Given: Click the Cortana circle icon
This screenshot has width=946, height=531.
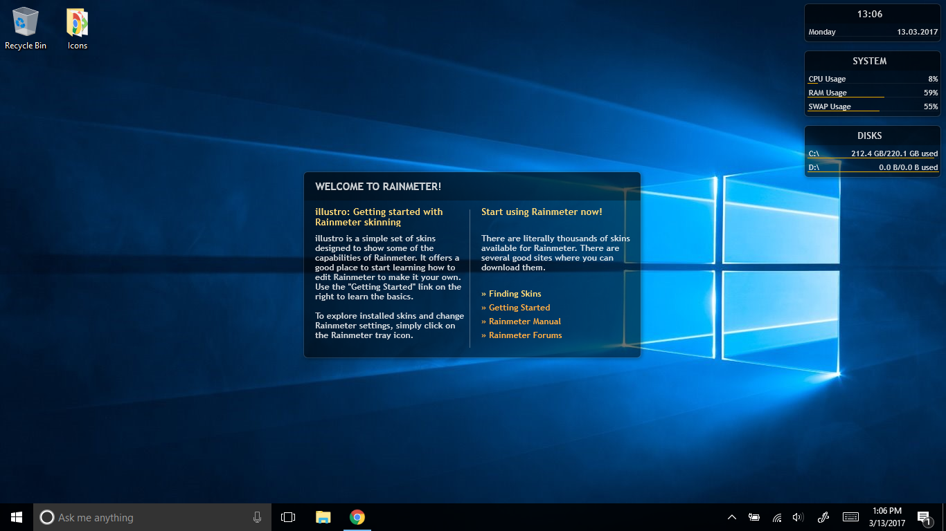Looking at the screenshot, I should 47,517.
